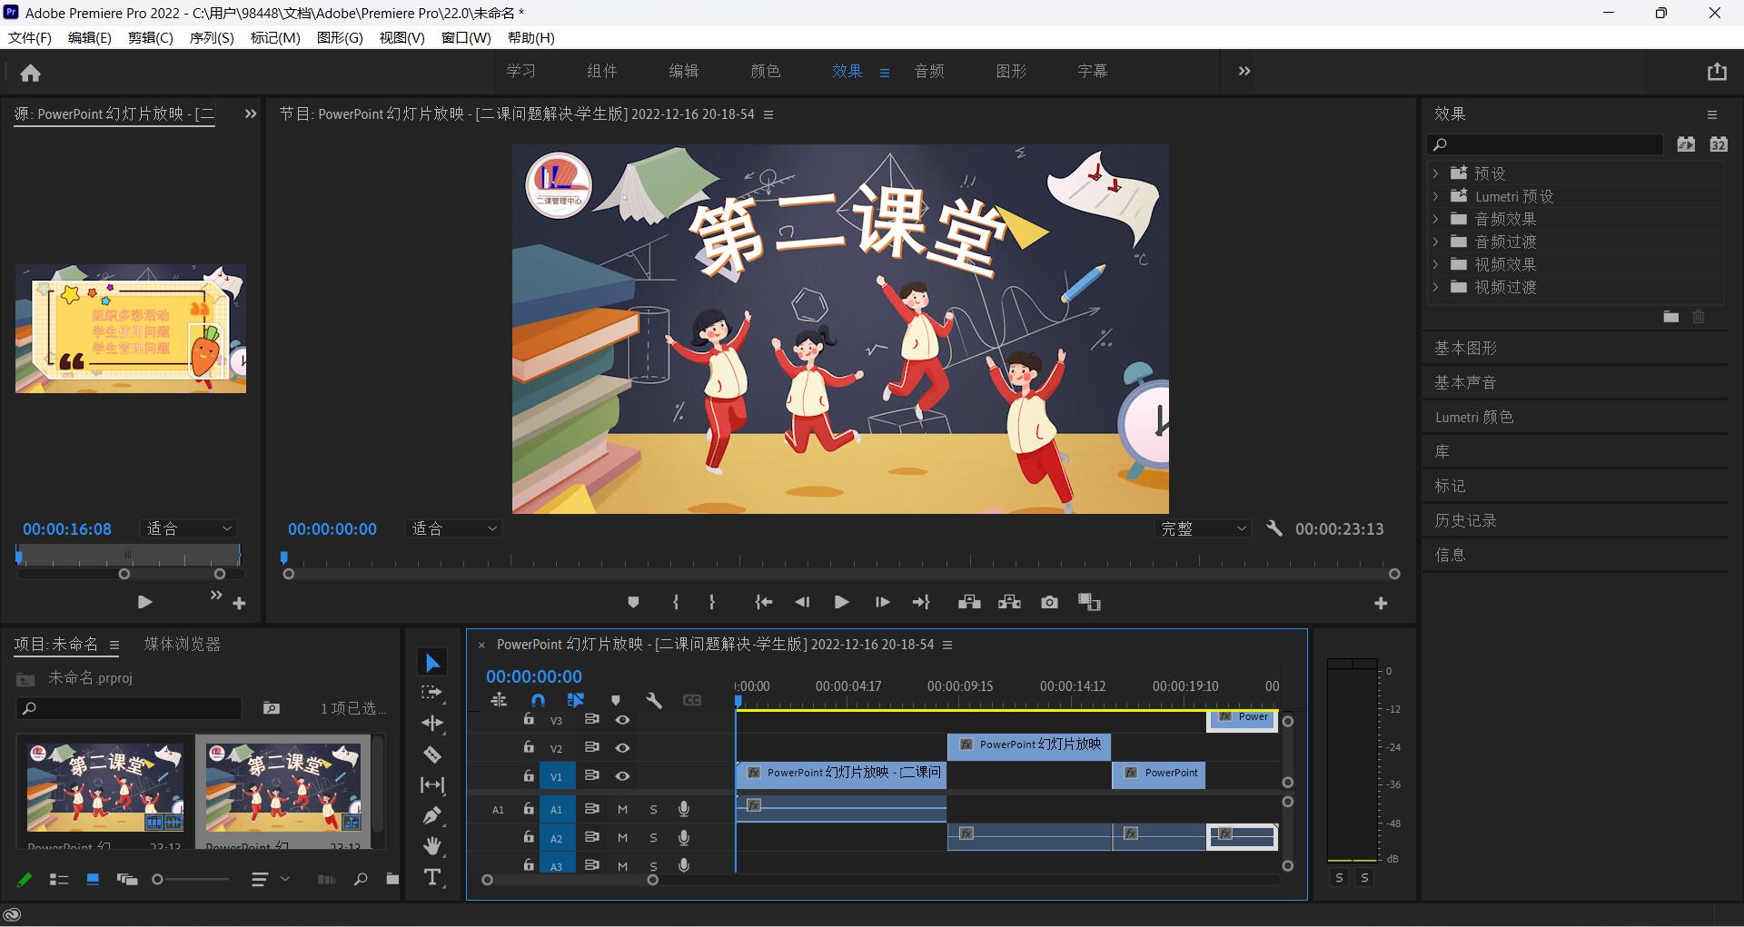Select the Razor tool
This screenshot has height=927, width=1744.
pyautogui.click(x=432, y=754)
